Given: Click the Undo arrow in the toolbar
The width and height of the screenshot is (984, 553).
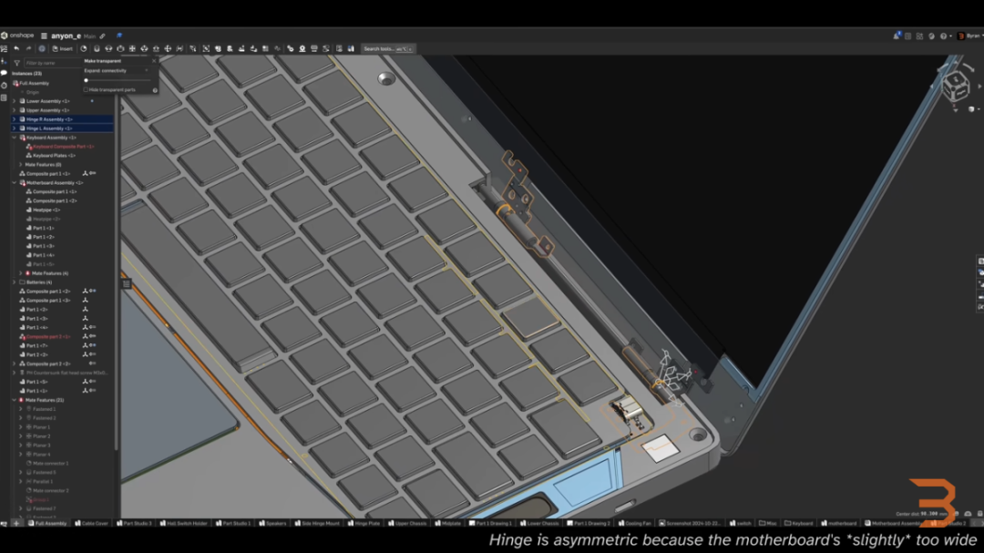Looking at the screenshot, I should point(16,48).
